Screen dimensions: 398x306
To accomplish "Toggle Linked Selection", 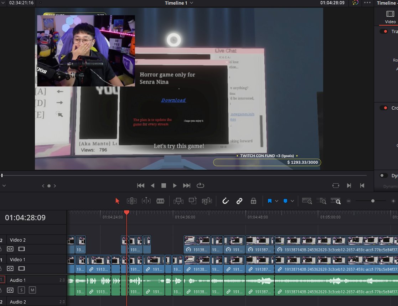I will click(x=239, y=201).
